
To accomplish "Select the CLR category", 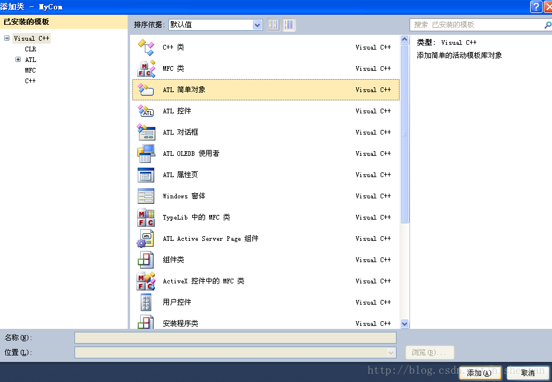I will coord(30,49).
